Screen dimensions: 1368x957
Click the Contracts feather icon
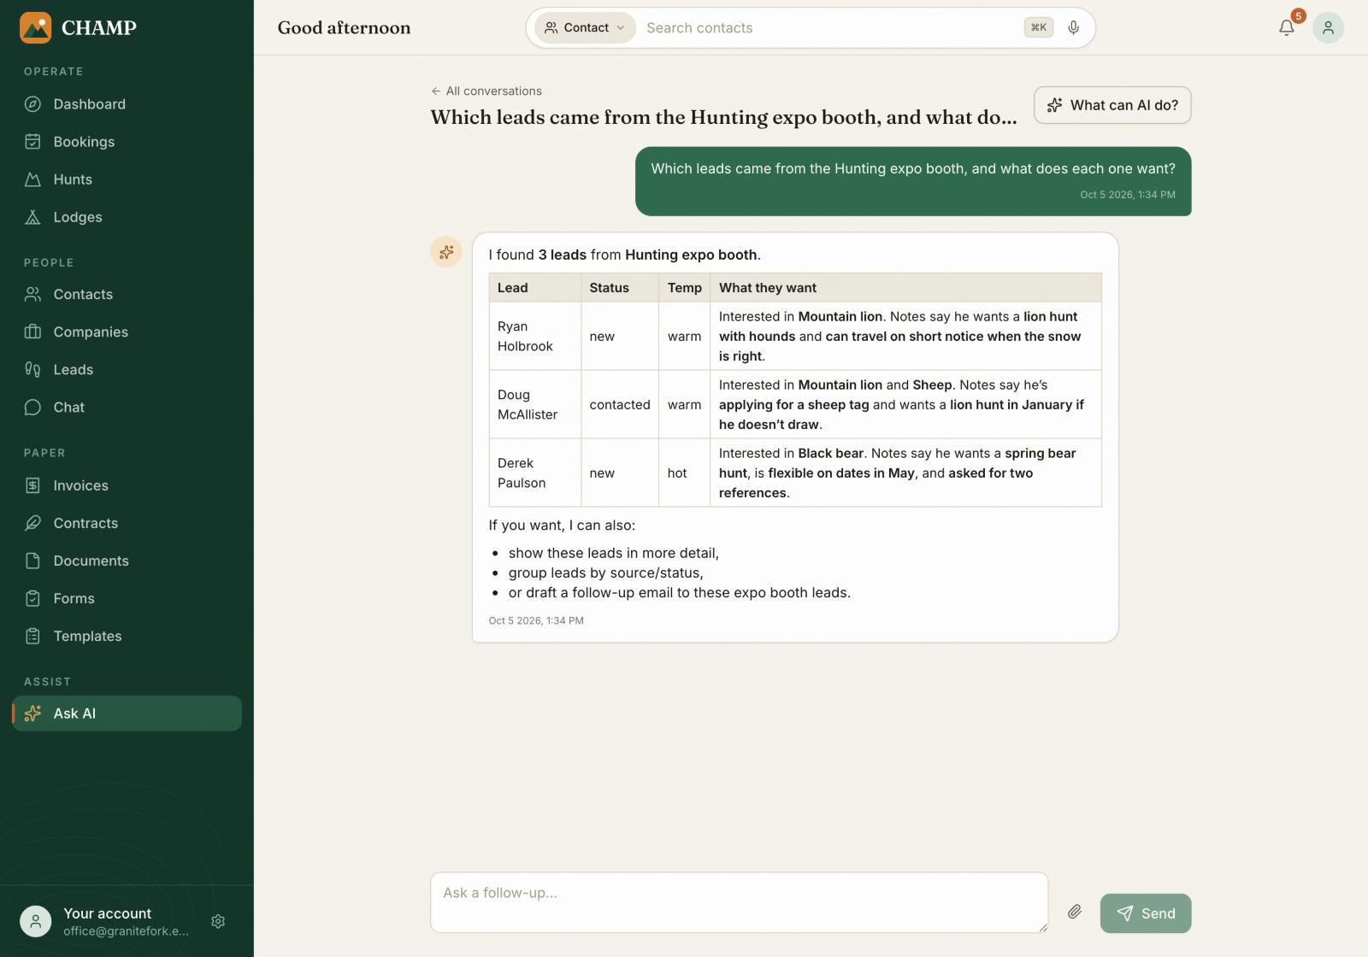[32, 523]
